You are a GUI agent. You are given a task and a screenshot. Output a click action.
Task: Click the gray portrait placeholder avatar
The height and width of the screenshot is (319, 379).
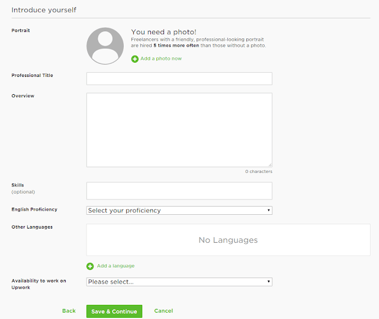(105, 46)
